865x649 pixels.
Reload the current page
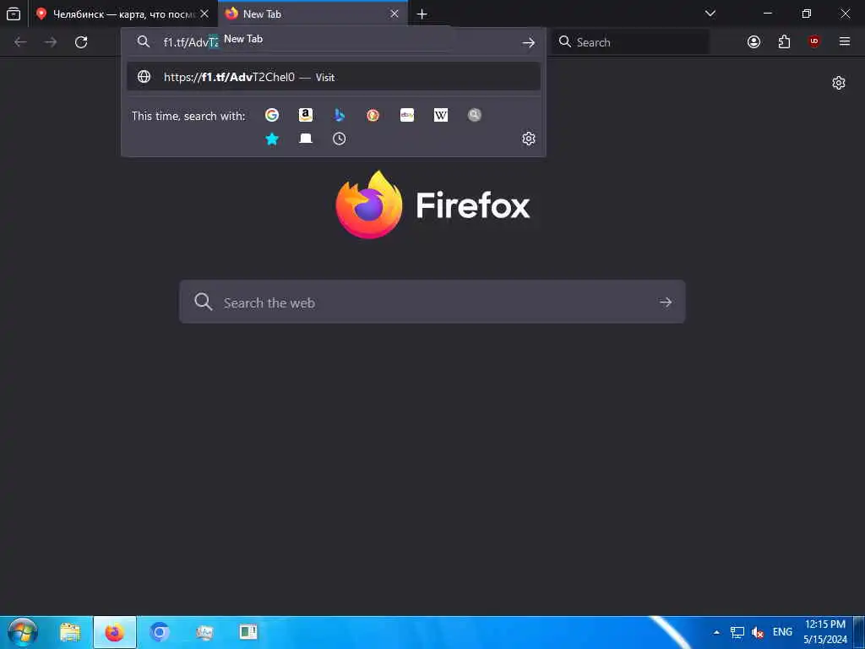point(81,42)
